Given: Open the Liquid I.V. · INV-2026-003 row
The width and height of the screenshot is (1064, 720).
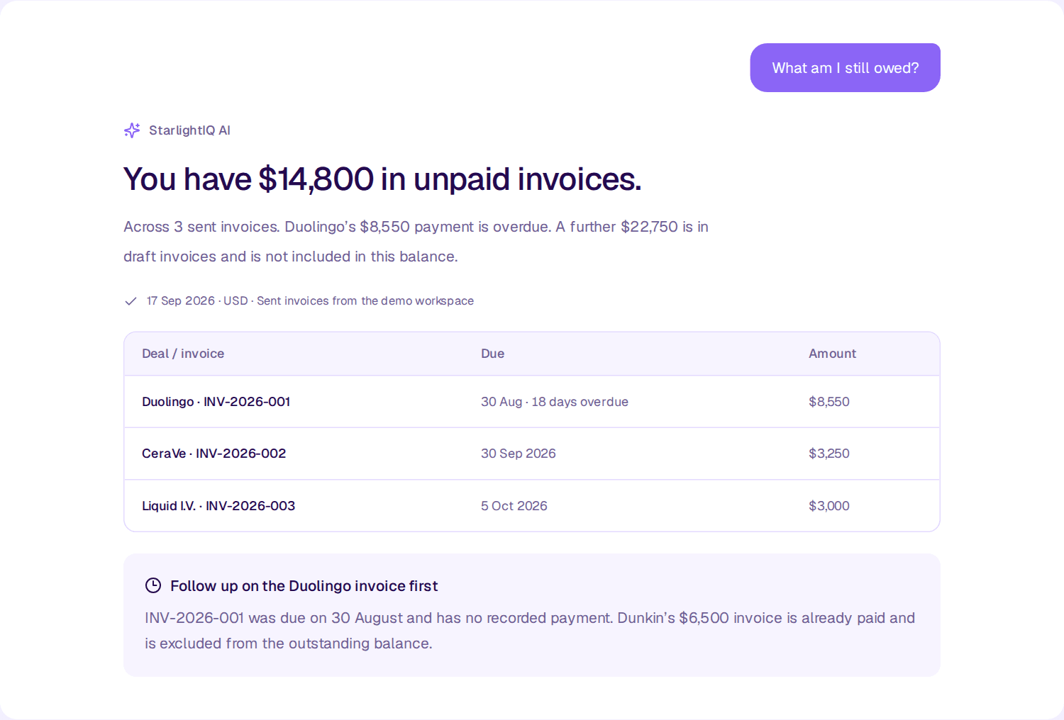Looking at the screenshot, I should tap(532, 506).
